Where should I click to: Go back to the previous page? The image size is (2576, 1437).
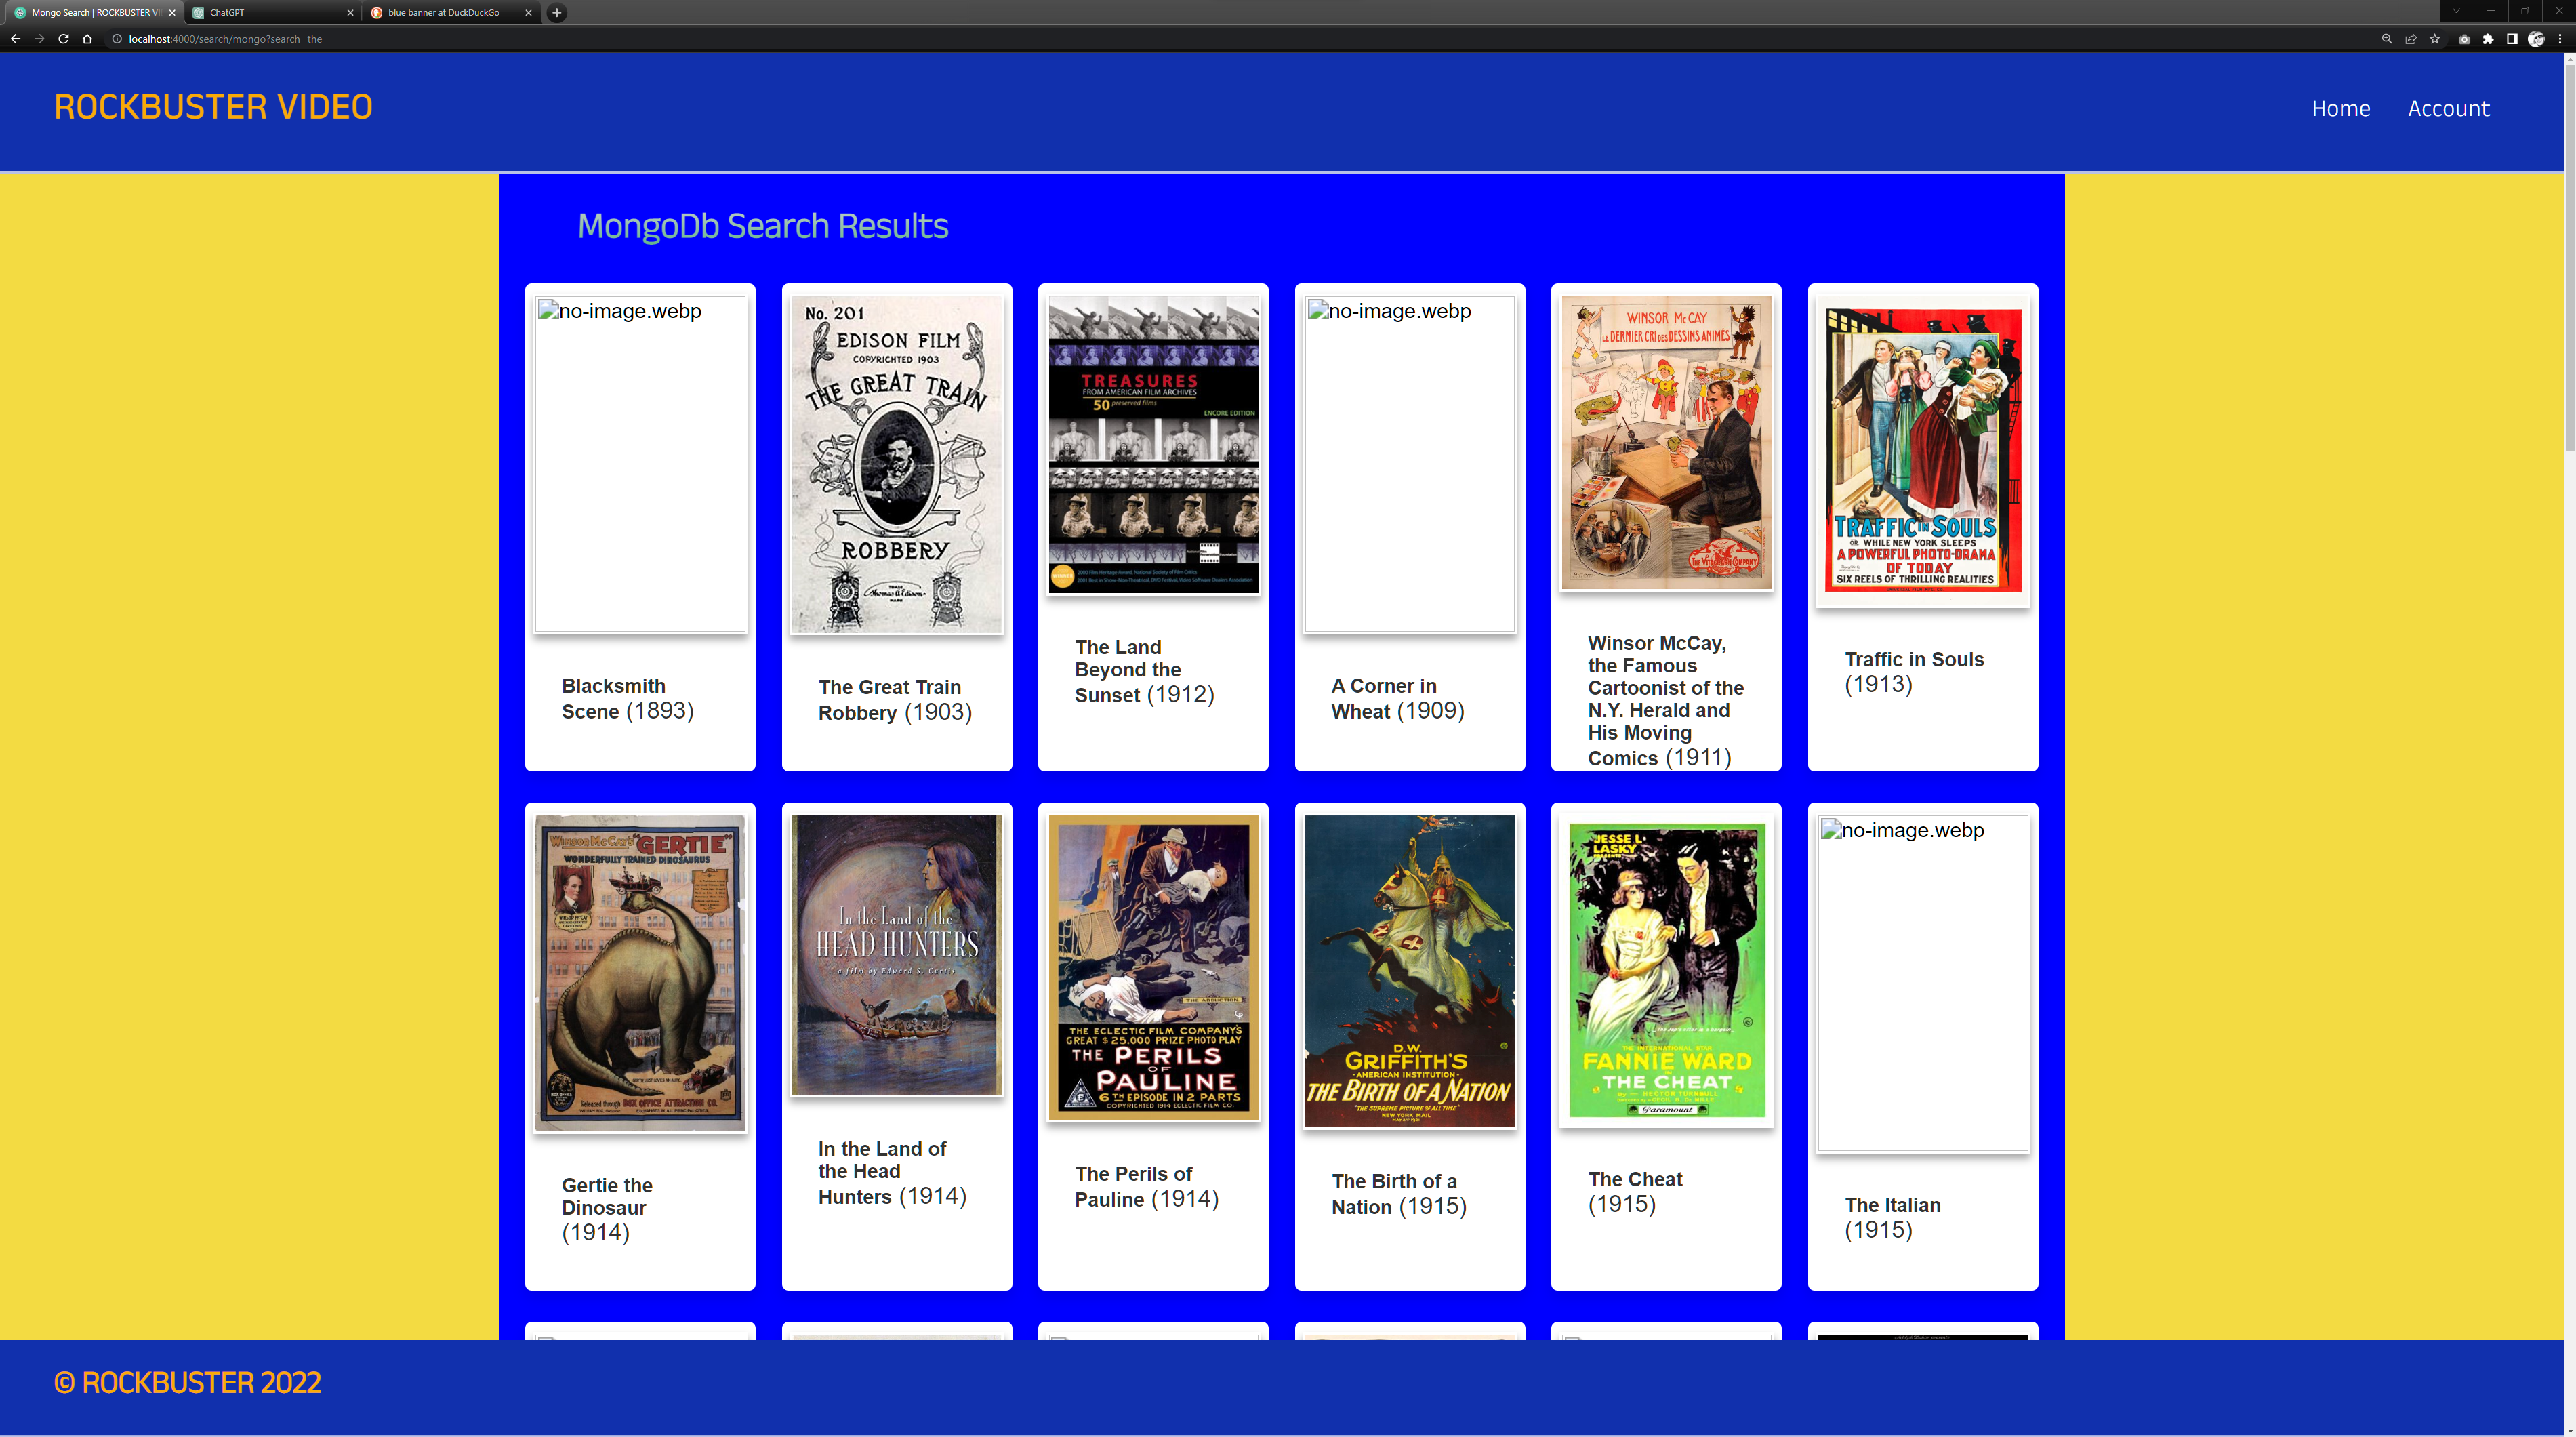pyautogui.click(x=15, y=39)
